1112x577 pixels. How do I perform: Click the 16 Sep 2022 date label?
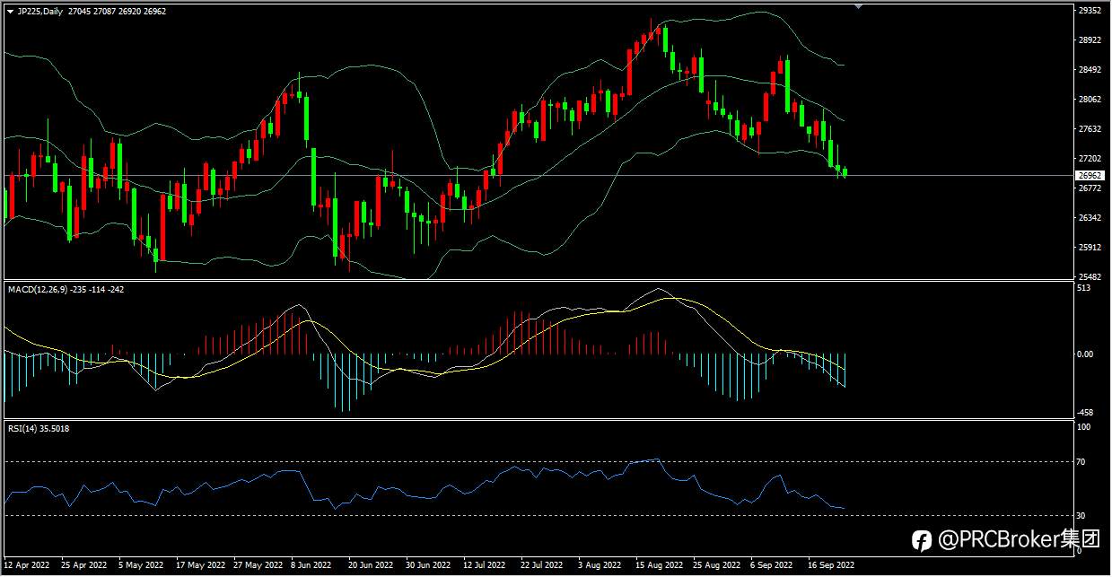(x=831, y=566)
